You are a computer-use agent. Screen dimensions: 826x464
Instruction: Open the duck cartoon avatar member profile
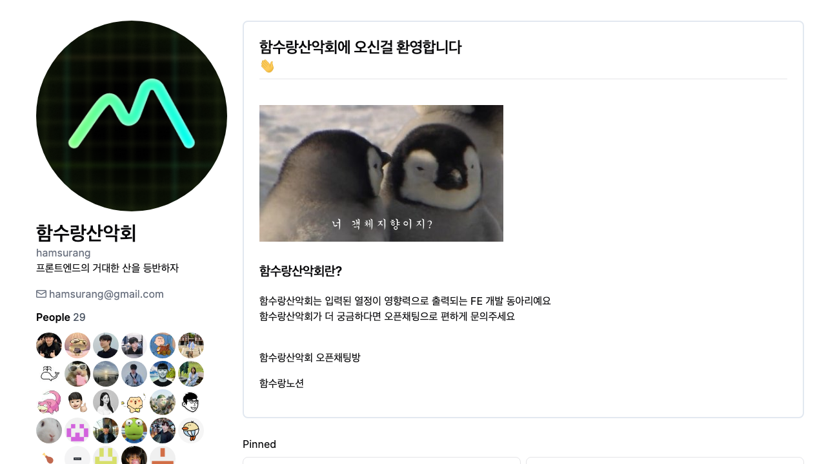click(191, 430)
